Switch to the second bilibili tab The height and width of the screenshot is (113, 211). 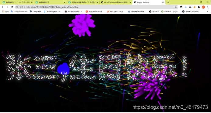click(x=50, y=2)
